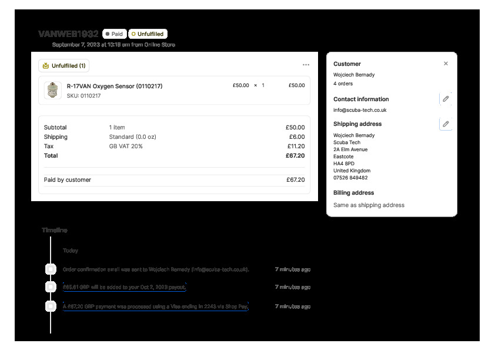495x350 pixels.
Task: Click the Unfulfilled (1) box icon badge
Action: pos(63,66)
